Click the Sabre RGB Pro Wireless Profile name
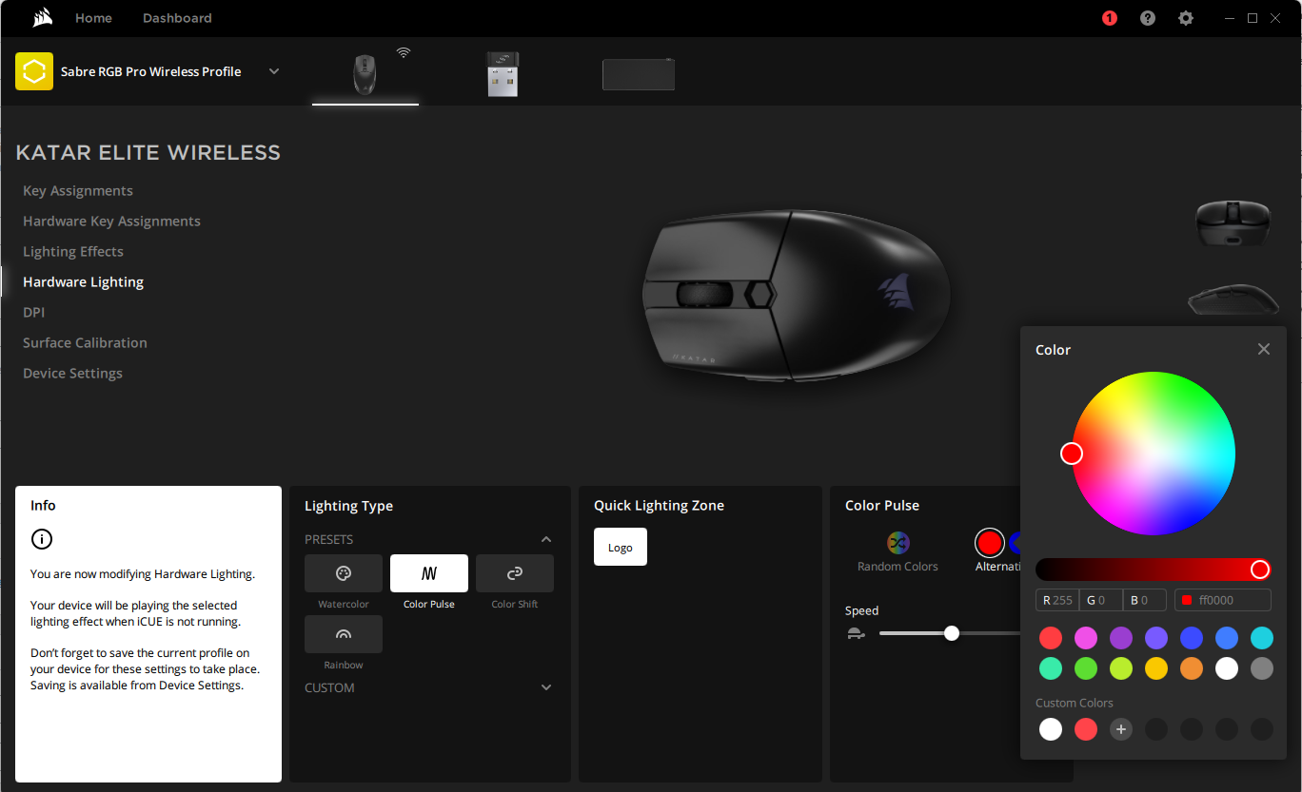The image size is (1302, 792). pos(150,71)
